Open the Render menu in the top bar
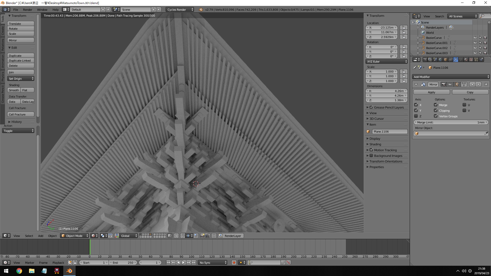The width and height of the screenshot is (491, 276). [x=27, y=9]
